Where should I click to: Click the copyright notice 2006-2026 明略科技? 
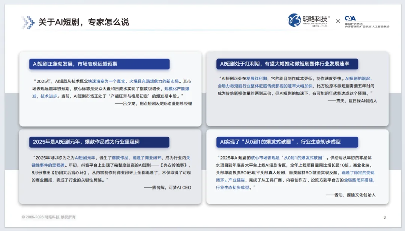(48, 217)
